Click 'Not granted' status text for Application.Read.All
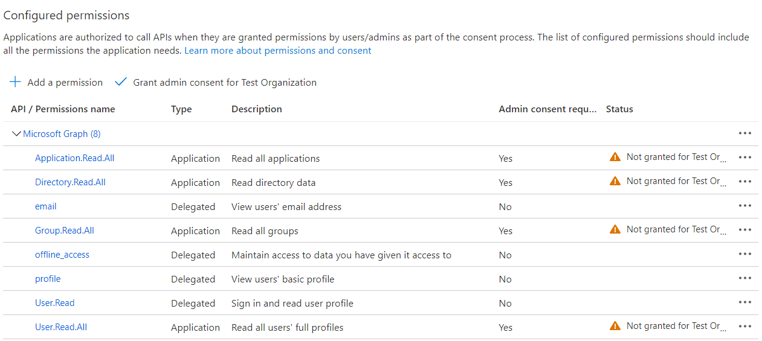The height and width of the screenshot is (341, 762). (x=676, y=157)
